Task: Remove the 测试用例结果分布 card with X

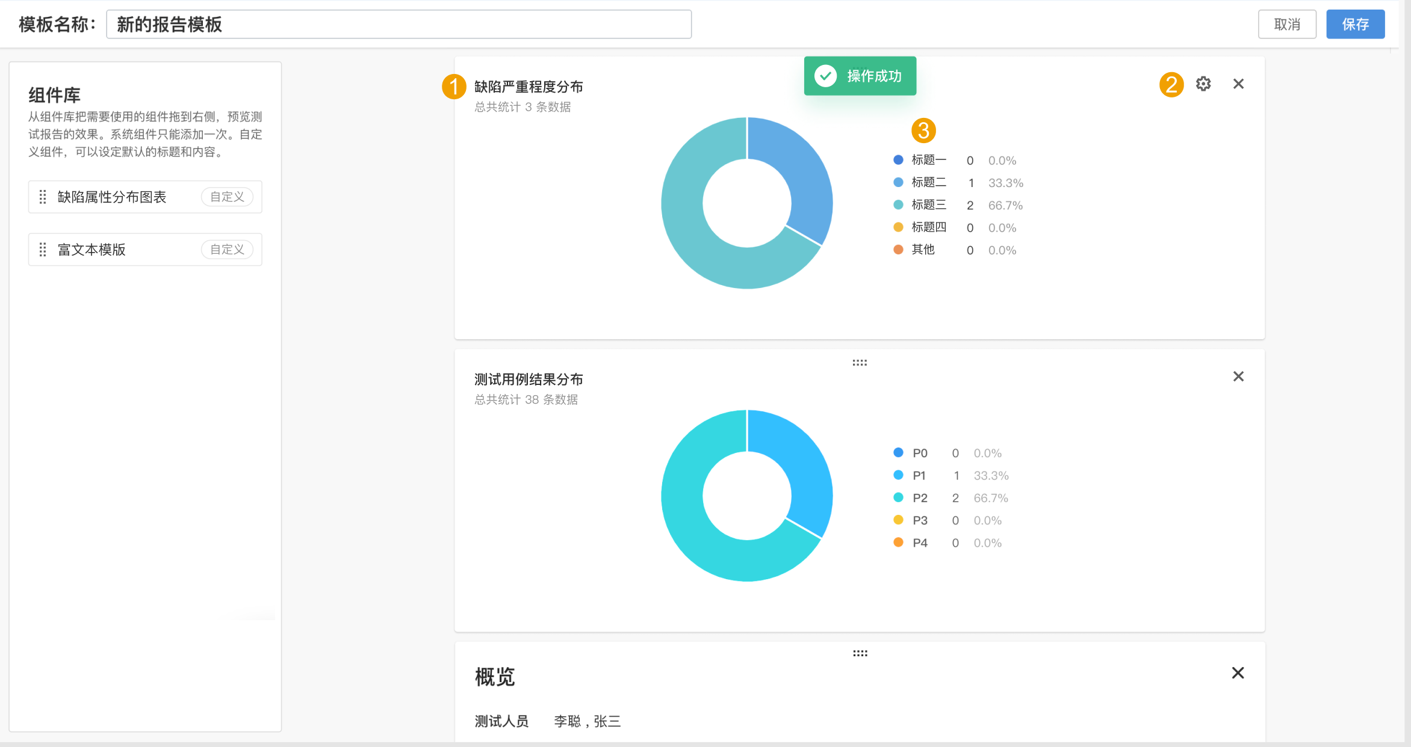Action: click(x=1238, y=376)
